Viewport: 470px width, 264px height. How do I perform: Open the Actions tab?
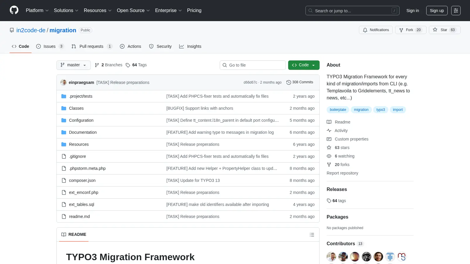click(130, 46)
